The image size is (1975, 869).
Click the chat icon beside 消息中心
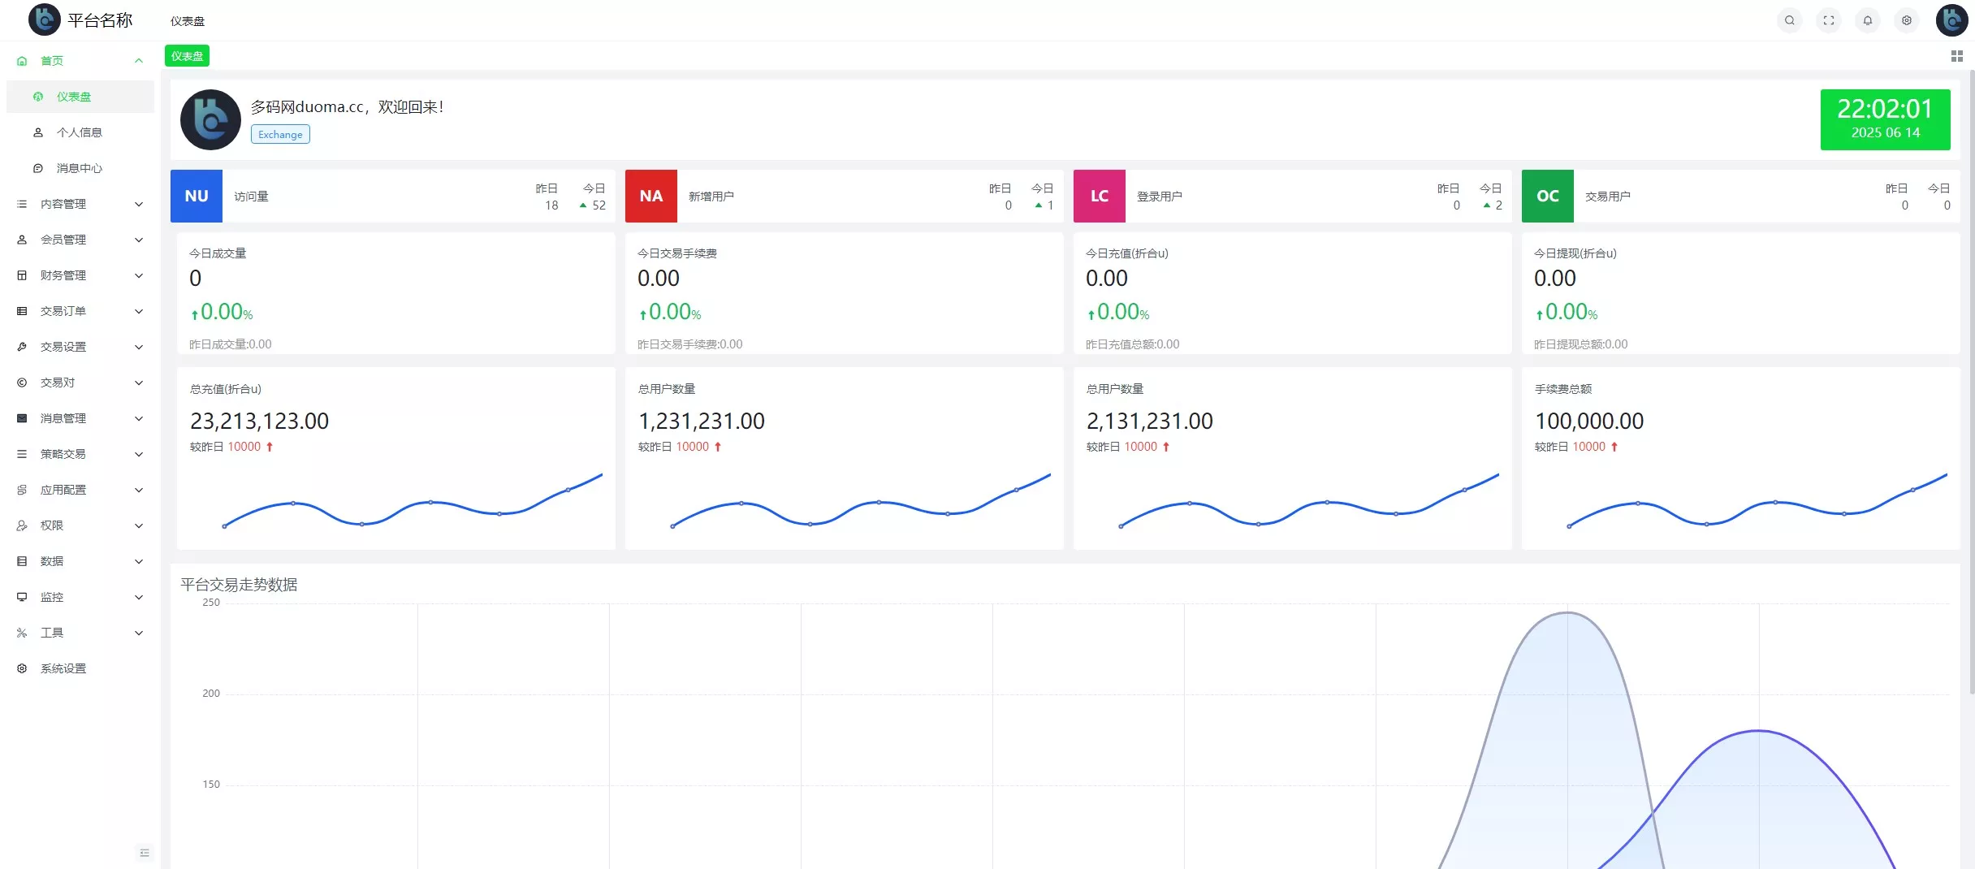38,168
